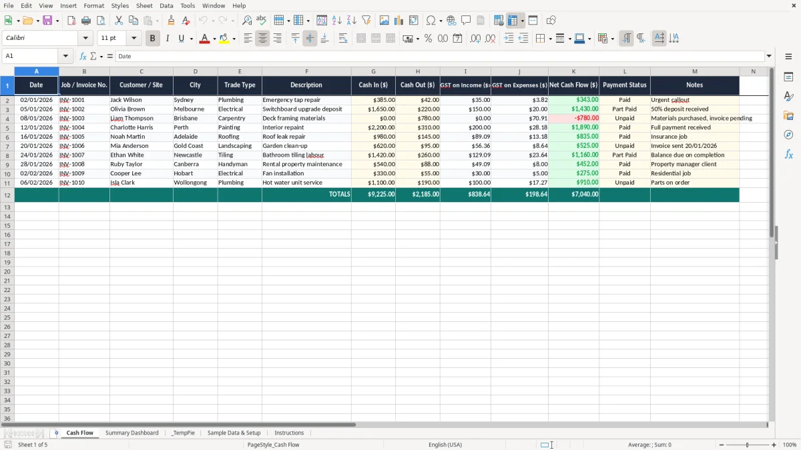
Task: Insert a hyperlink
Action: point(451,21)
